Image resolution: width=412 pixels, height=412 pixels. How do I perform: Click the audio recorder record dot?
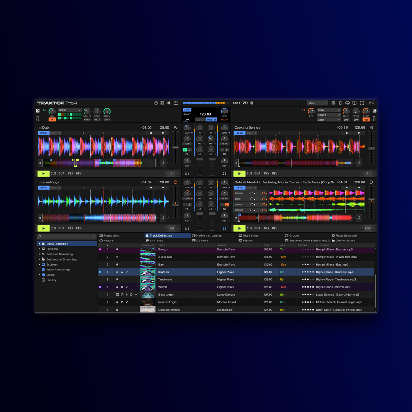[x=251, y=103]
